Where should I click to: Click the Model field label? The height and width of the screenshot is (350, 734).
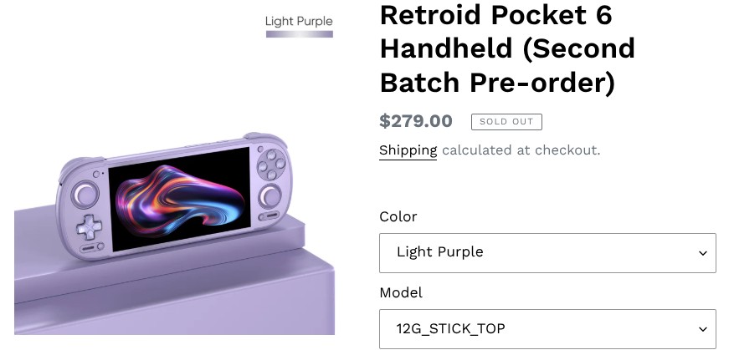click(x=401, y=292)
